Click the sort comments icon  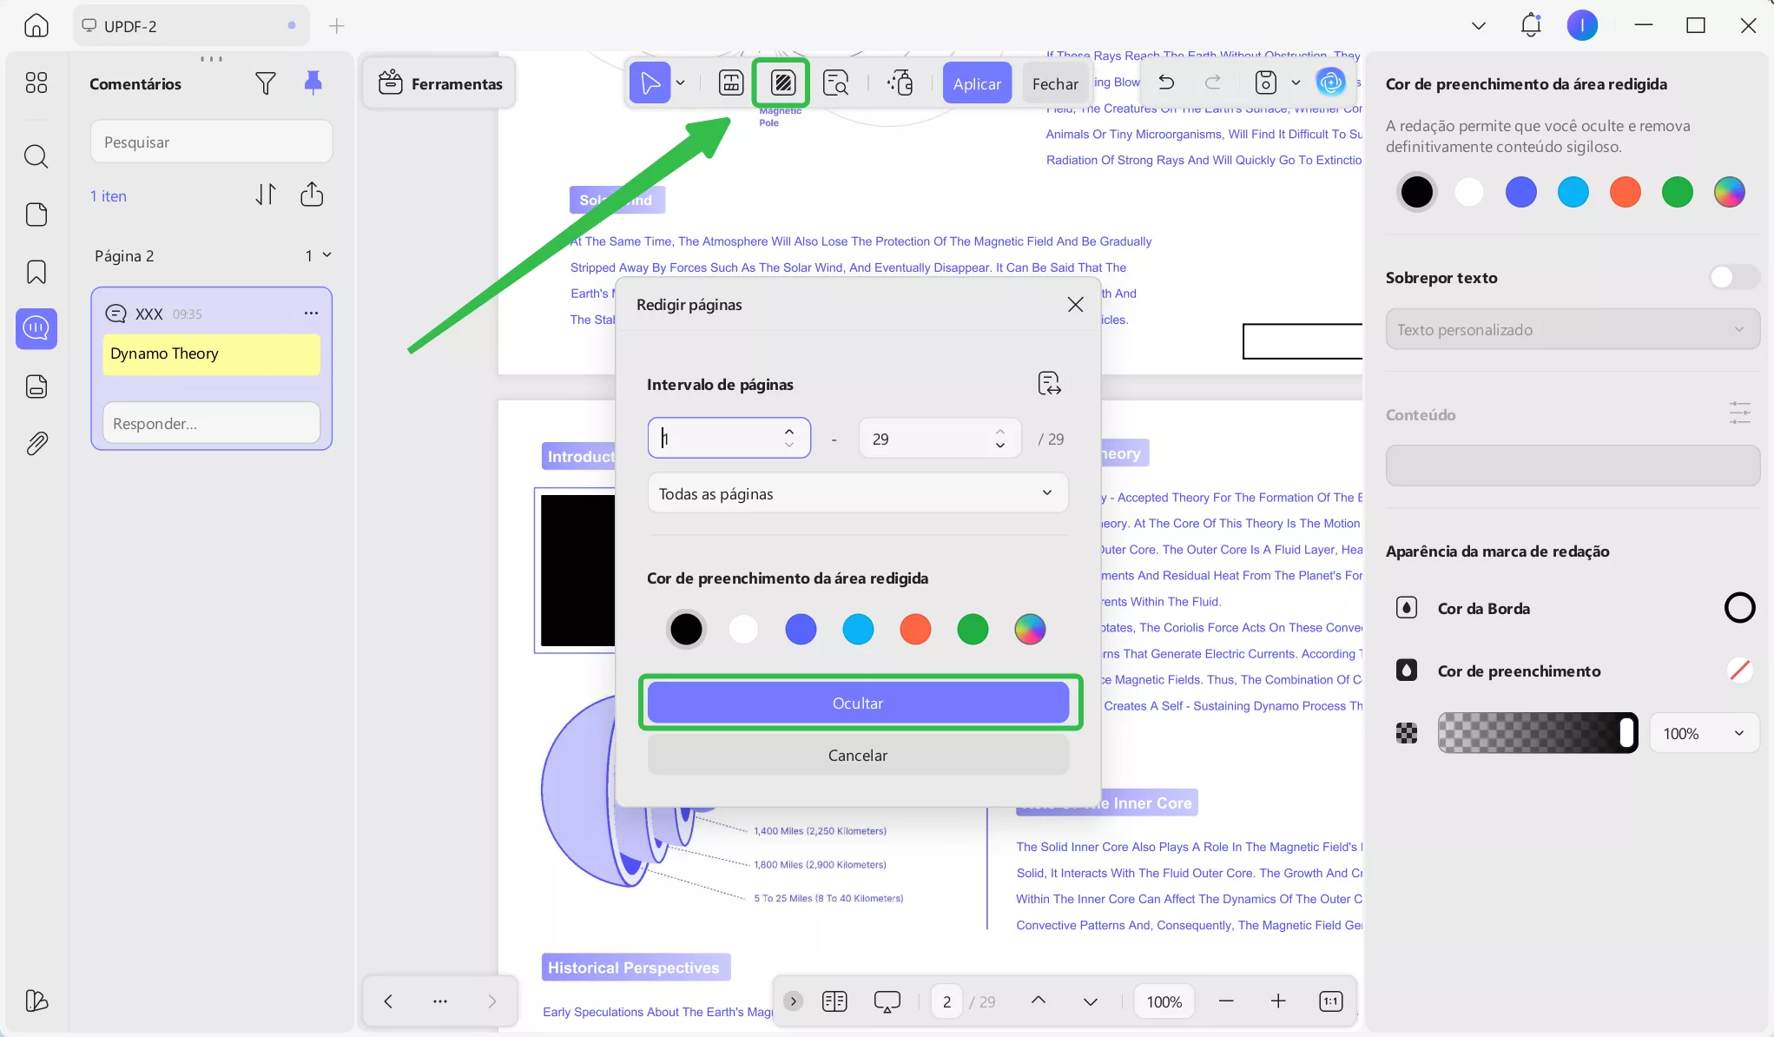click(266, 195)
